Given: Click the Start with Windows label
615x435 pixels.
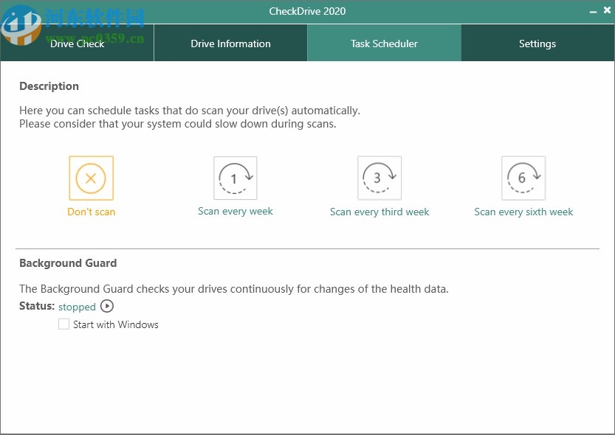Looking at the screenshot, I should pyautogui.click(x=116, y=324).
